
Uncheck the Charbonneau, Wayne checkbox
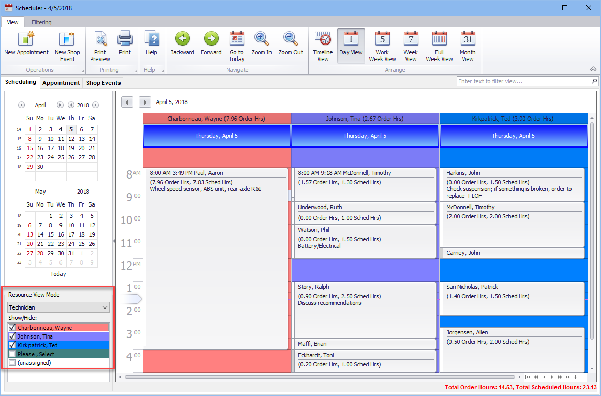coord(12,328)
